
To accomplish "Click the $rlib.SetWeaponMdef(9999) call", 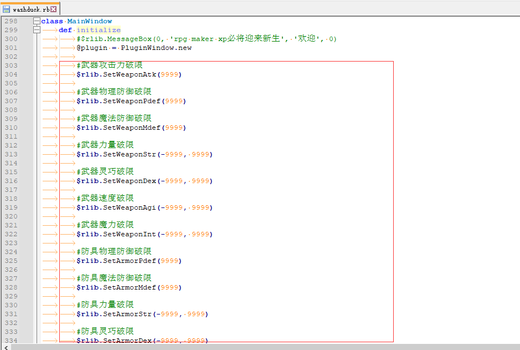I will (x=131, y=128).
